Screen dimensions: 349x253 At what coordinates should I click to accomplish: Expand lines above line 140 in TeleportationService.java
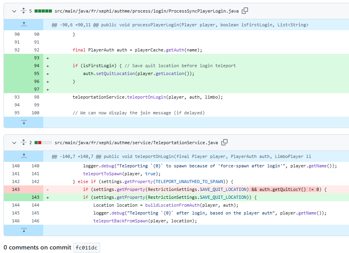coord(24,156)
